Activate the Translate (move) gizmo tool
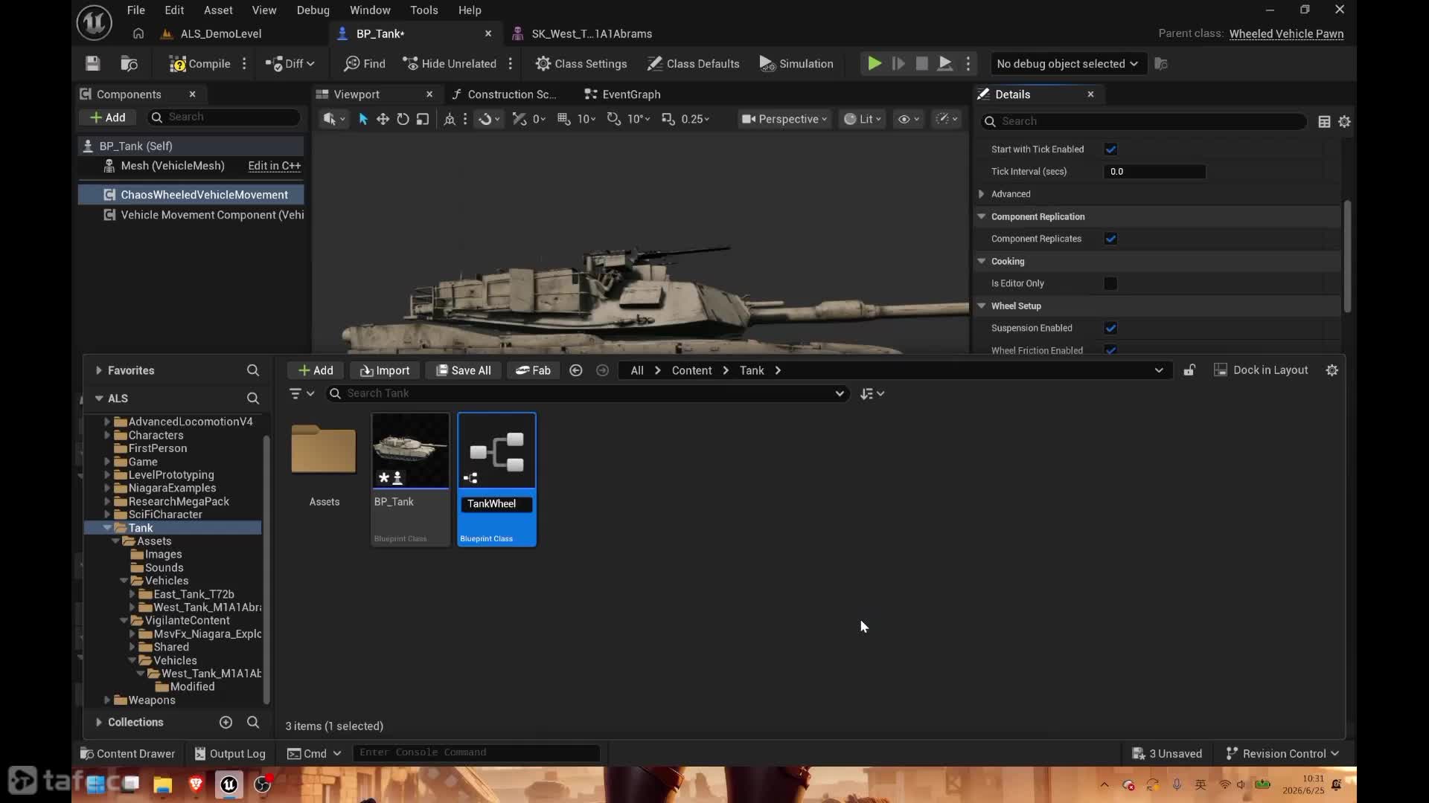This screenshot has height=803, width=1429. coord(383,119)
